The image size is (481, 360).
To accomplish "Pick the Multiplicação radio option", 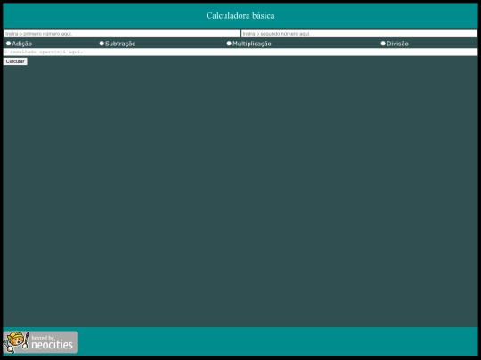I will click(x=229, y=44).
